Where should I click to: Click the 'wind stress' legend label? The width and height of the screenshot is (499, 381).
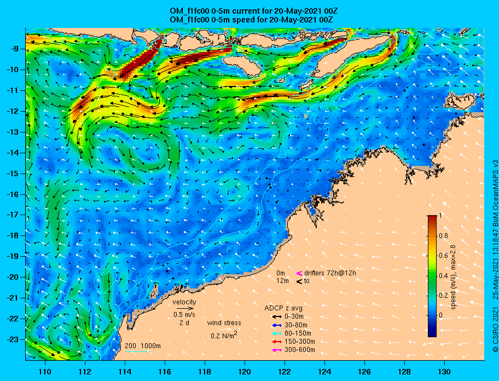224,323
